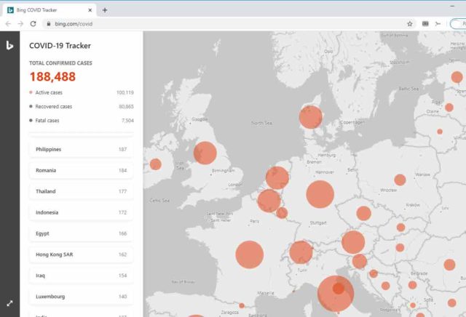Close the Bing COVID Tracker tab
Screen dimensions: 466x317
point(90,10)
